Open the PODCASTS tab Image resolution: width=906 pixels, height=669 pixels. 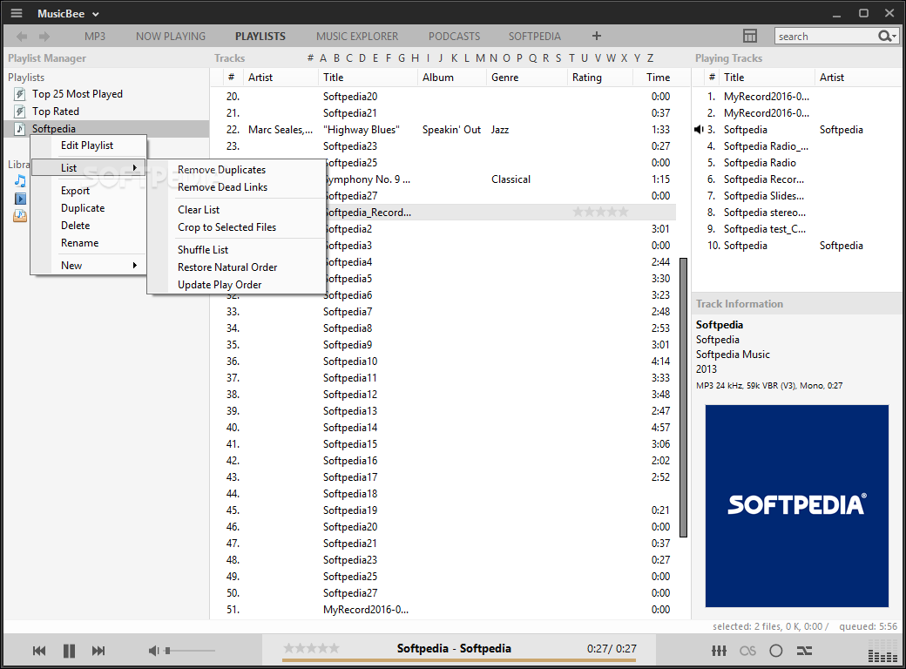coord(454,37)
